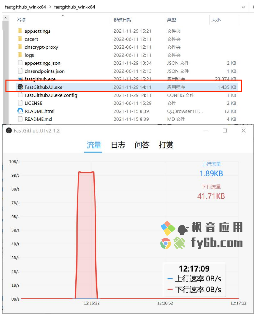Click the dnsendpoints.json file icon
This screenshot has width=256, height=316.
20,71
